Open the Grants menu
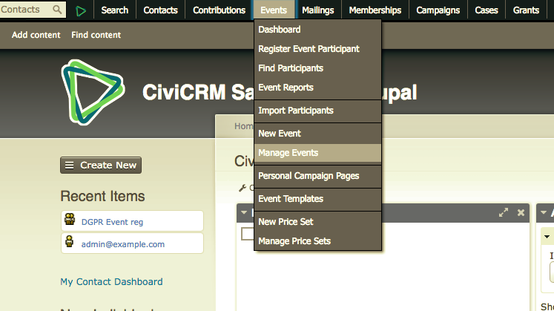 (x=526, y=10)
